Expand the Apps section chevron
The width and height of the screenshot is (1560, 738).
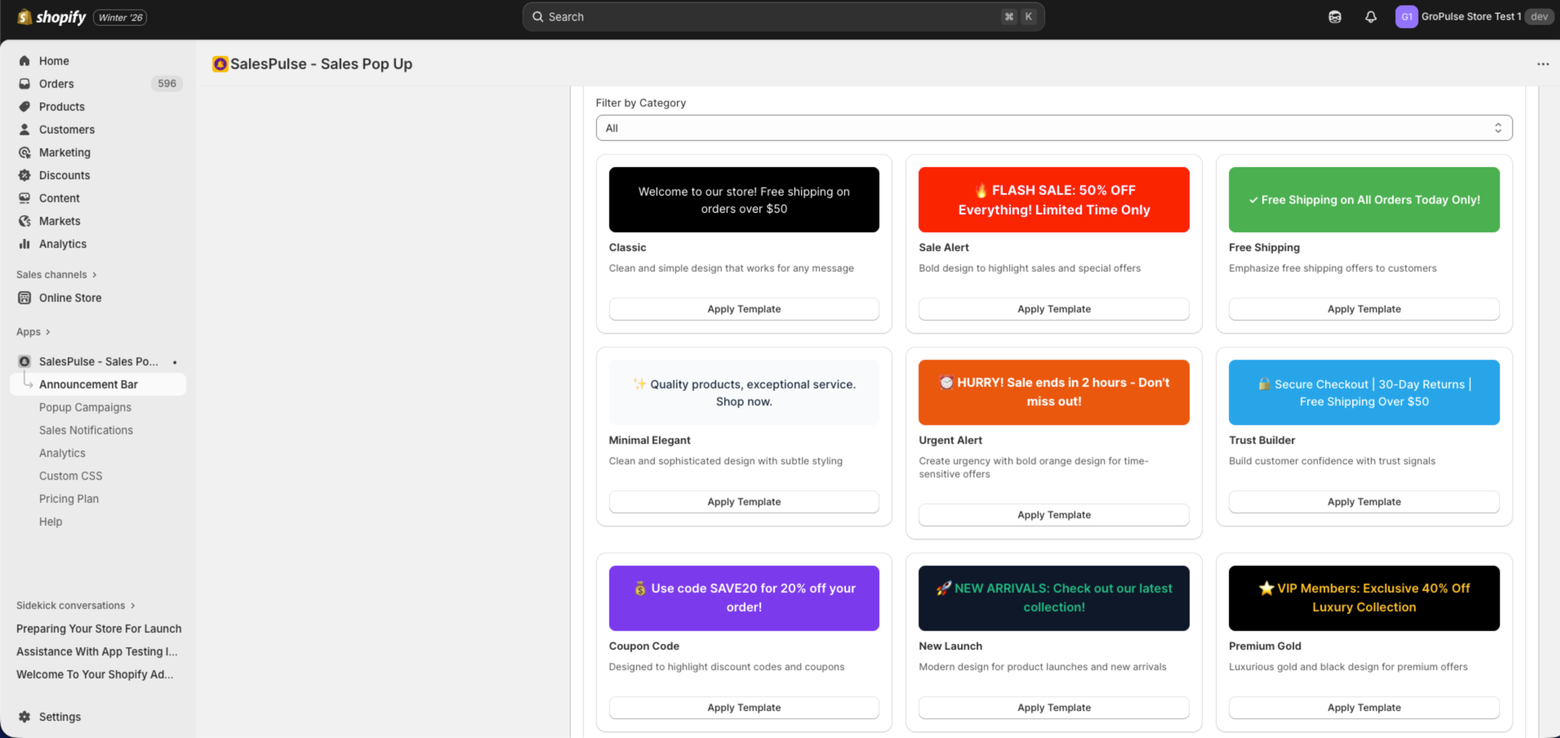49,331
